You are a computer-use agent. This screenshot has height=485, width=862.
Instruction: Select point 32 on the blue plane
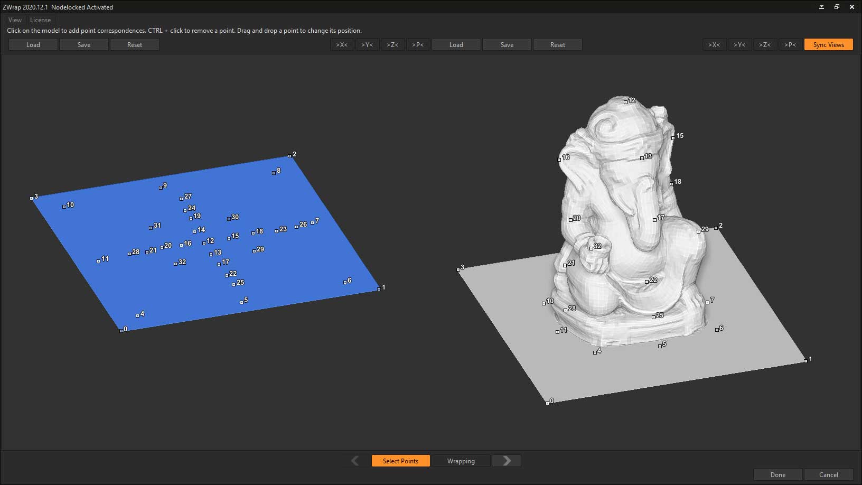(x=175, y=264)
